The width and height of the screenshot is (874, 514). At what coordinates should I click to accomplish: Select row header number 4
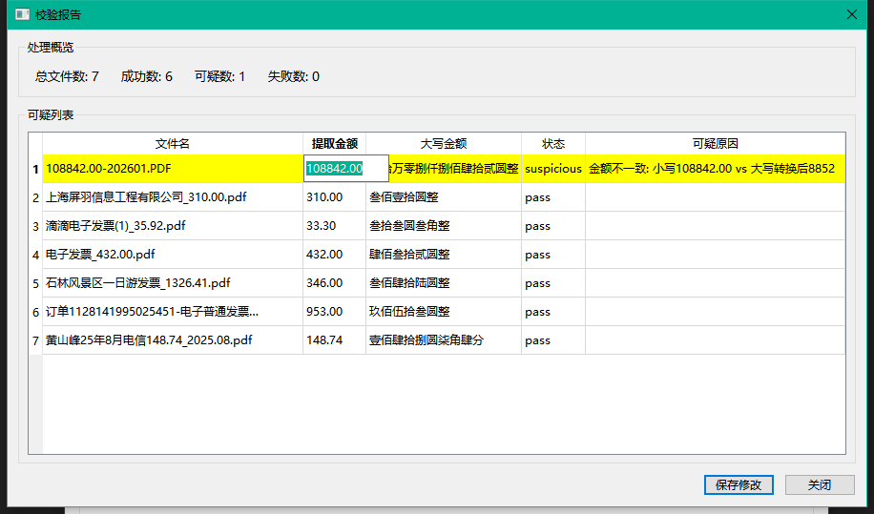click(x=36, y=255)
